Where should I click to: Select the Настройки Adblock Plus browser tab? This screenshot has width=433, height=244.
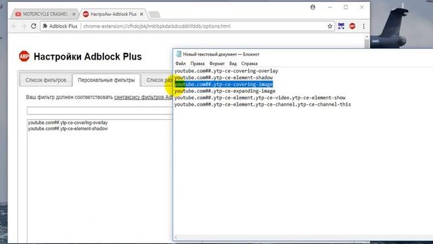pos(113,14)
